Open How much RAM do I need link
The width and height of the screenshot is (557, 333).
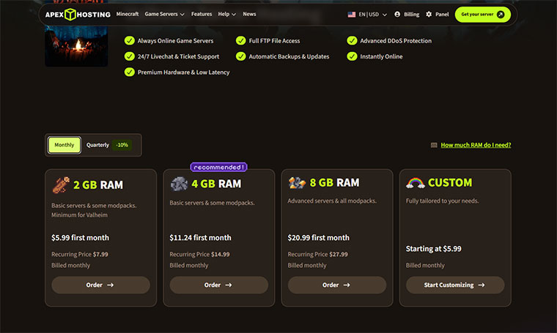tap(476, 145)
